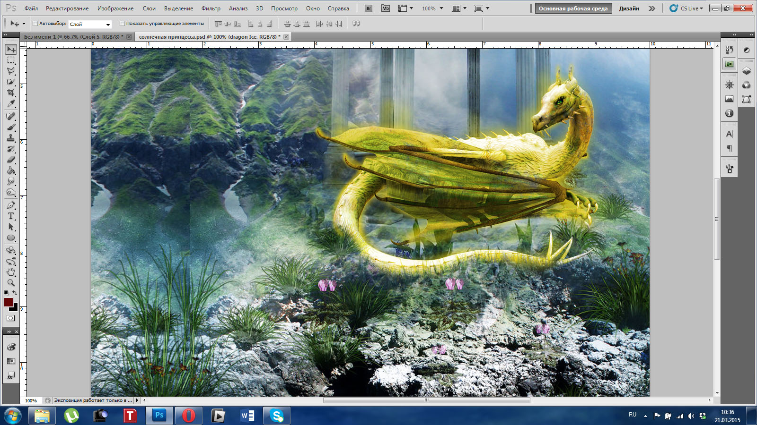Click the foreground color swatch
This screenshot has width=757, height=425.
click(x=9, y=302)
